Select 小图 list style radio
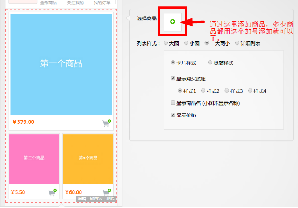The image size is (298, 208). 186,43
